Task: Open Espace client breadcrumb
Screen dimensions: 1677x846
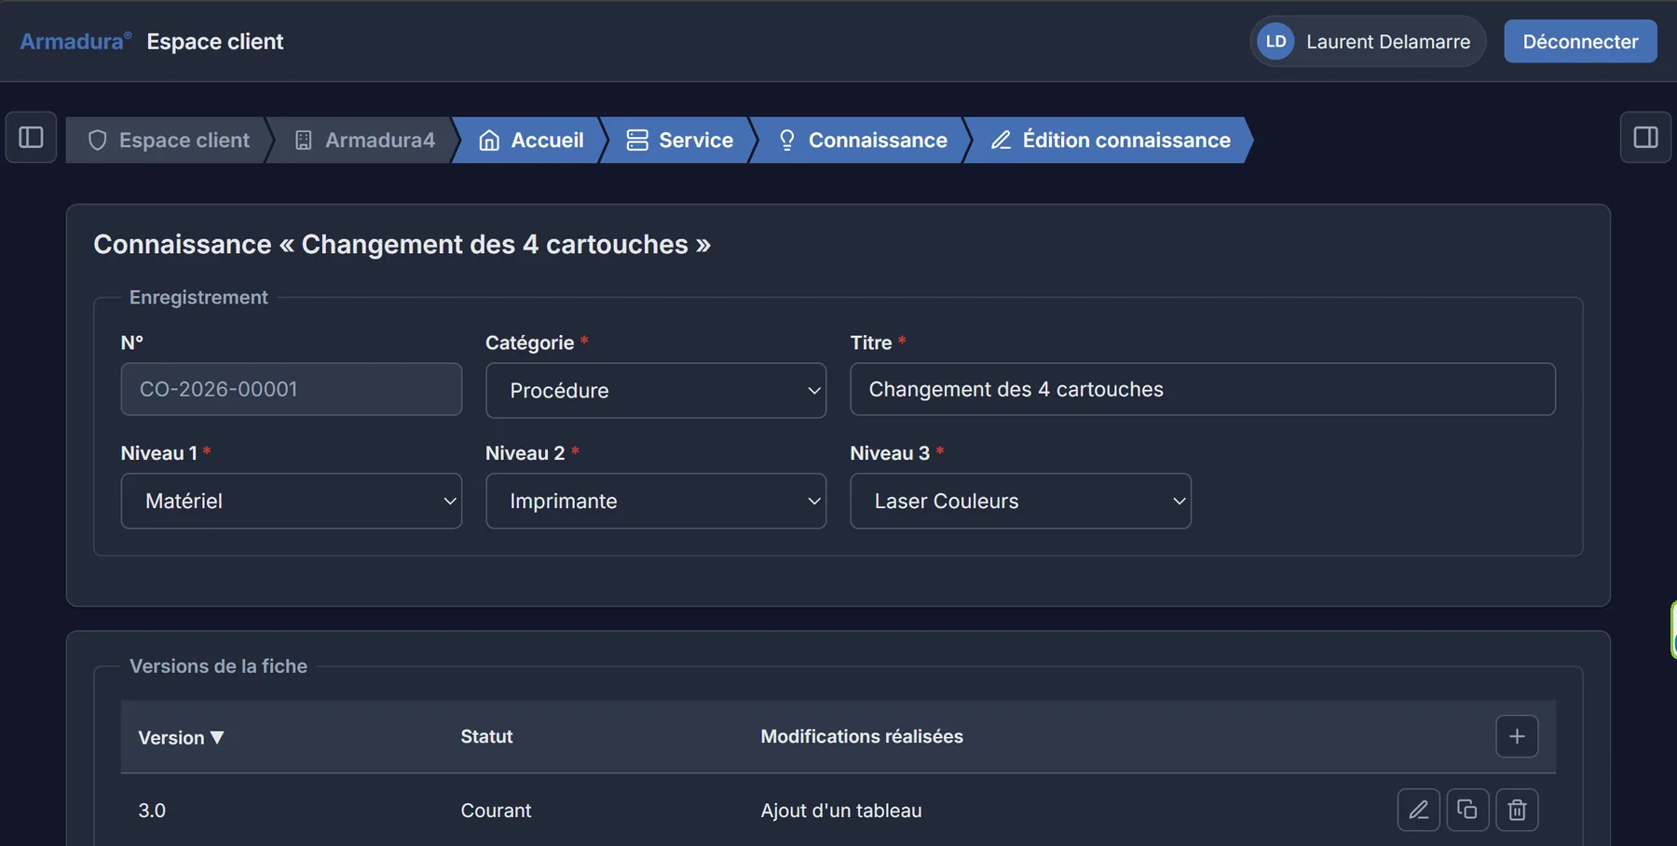Action: click(169, 140)
